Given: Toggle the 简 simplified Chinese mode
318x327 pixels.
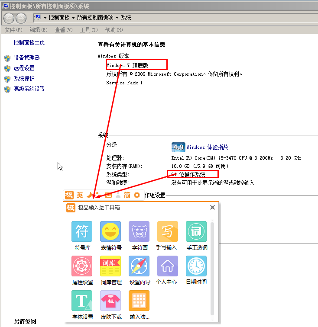Looking at the screenshot, I should 127,195.
